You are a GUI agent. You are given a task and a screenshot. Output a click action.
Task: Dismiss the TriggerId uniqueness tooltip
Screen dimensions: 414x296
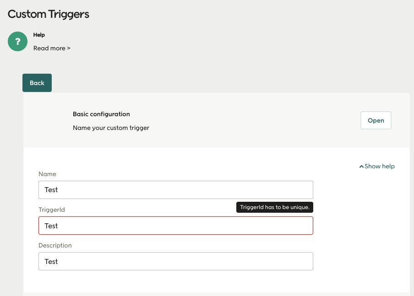coord(274,207)
